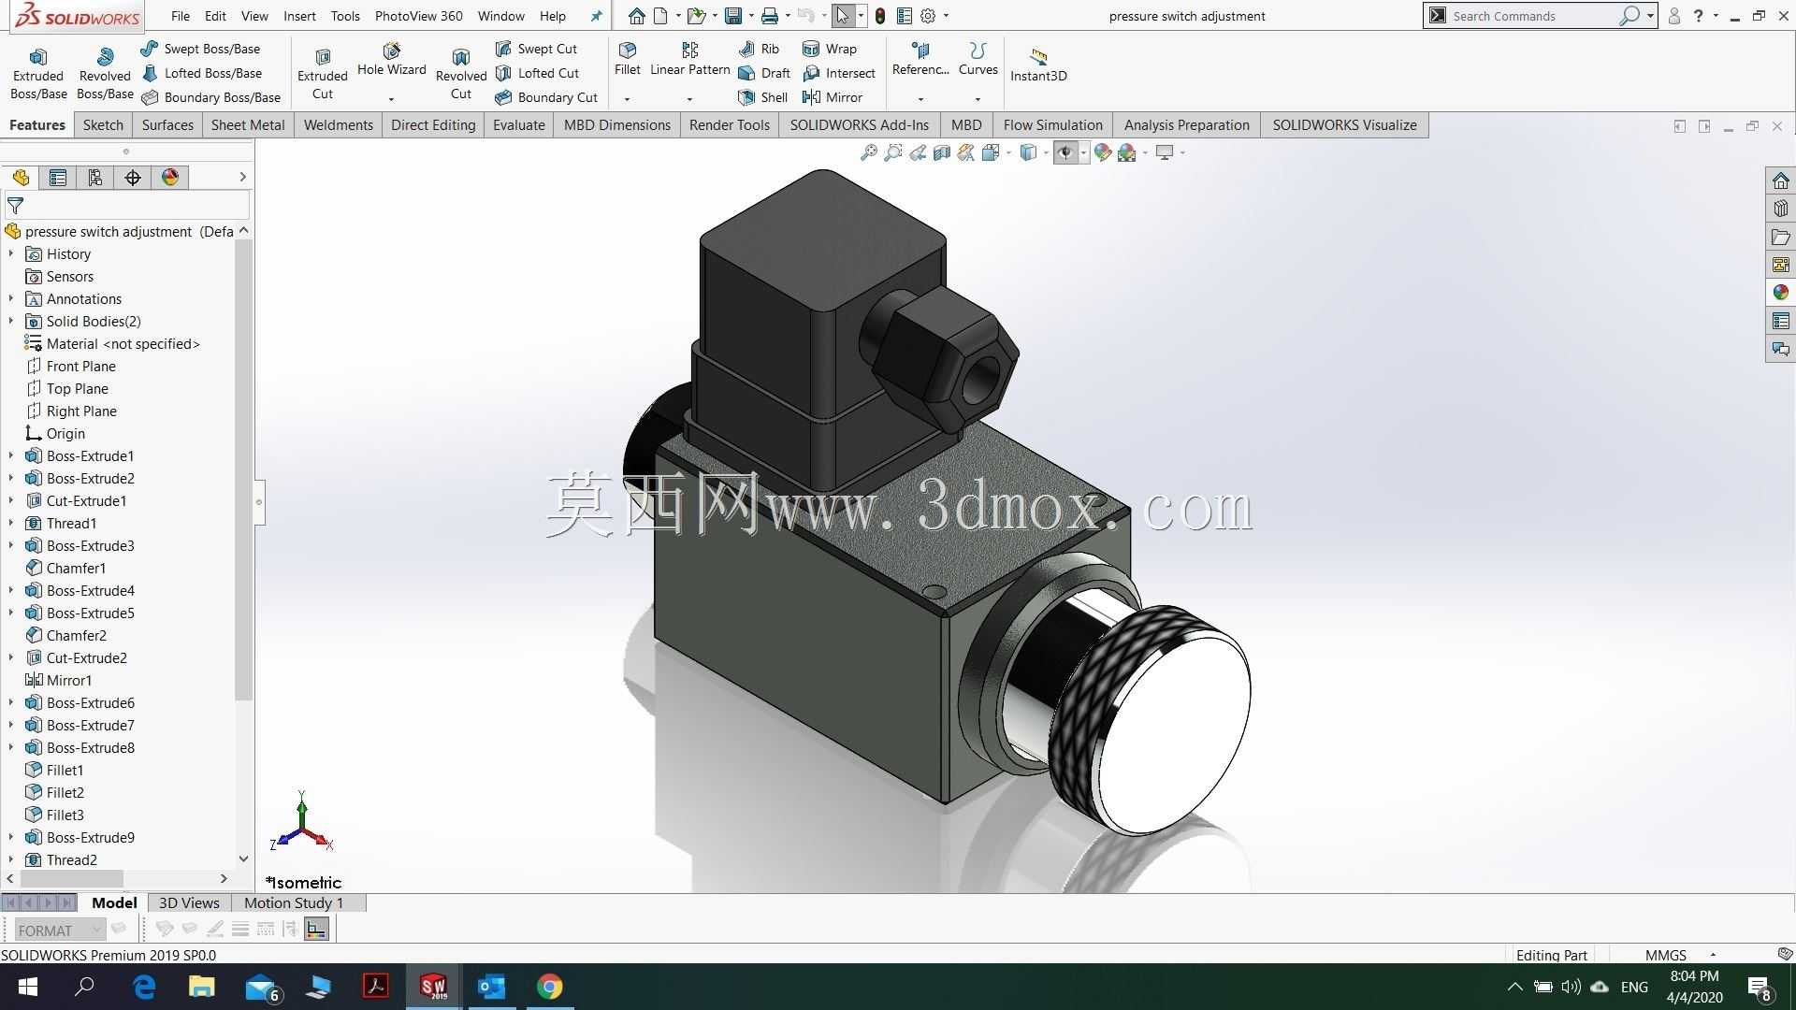Select the Mirror tool
1796x1010 pixels.
coord(833,97)
